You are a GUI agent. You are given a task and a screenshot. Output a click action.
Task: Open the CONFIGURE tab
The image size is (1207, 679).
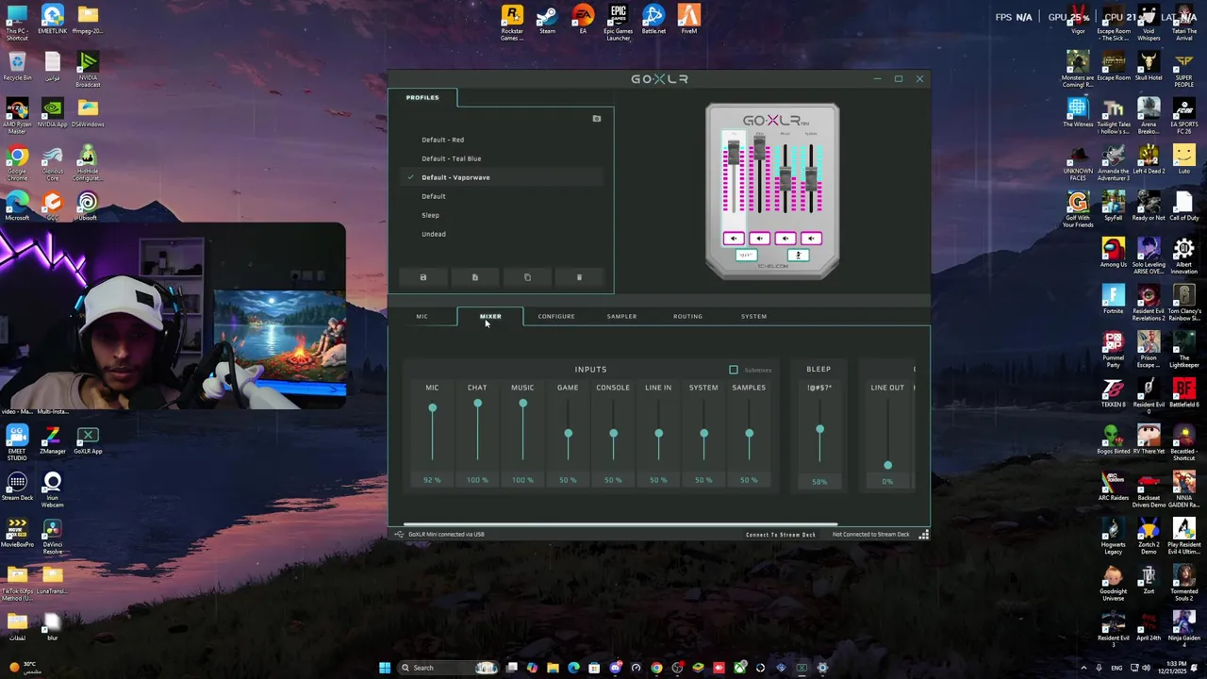coord(556,316)
